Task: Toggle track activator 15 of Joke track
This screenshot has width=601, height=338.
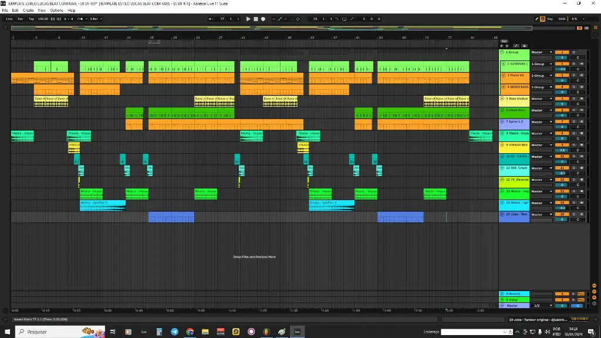Action: point(562,214)
